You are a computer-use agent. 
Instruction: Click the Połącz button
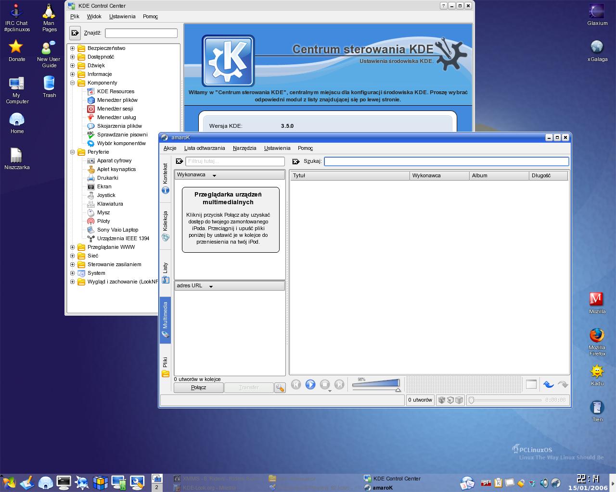(x=198, y=387)
